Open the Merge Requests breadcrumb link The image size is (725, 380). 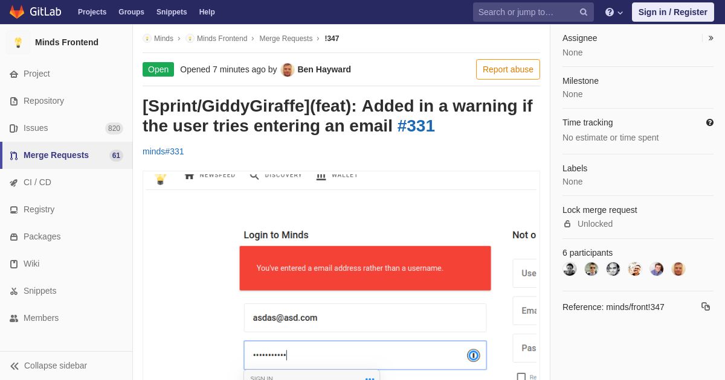click(x=286, y=39)
